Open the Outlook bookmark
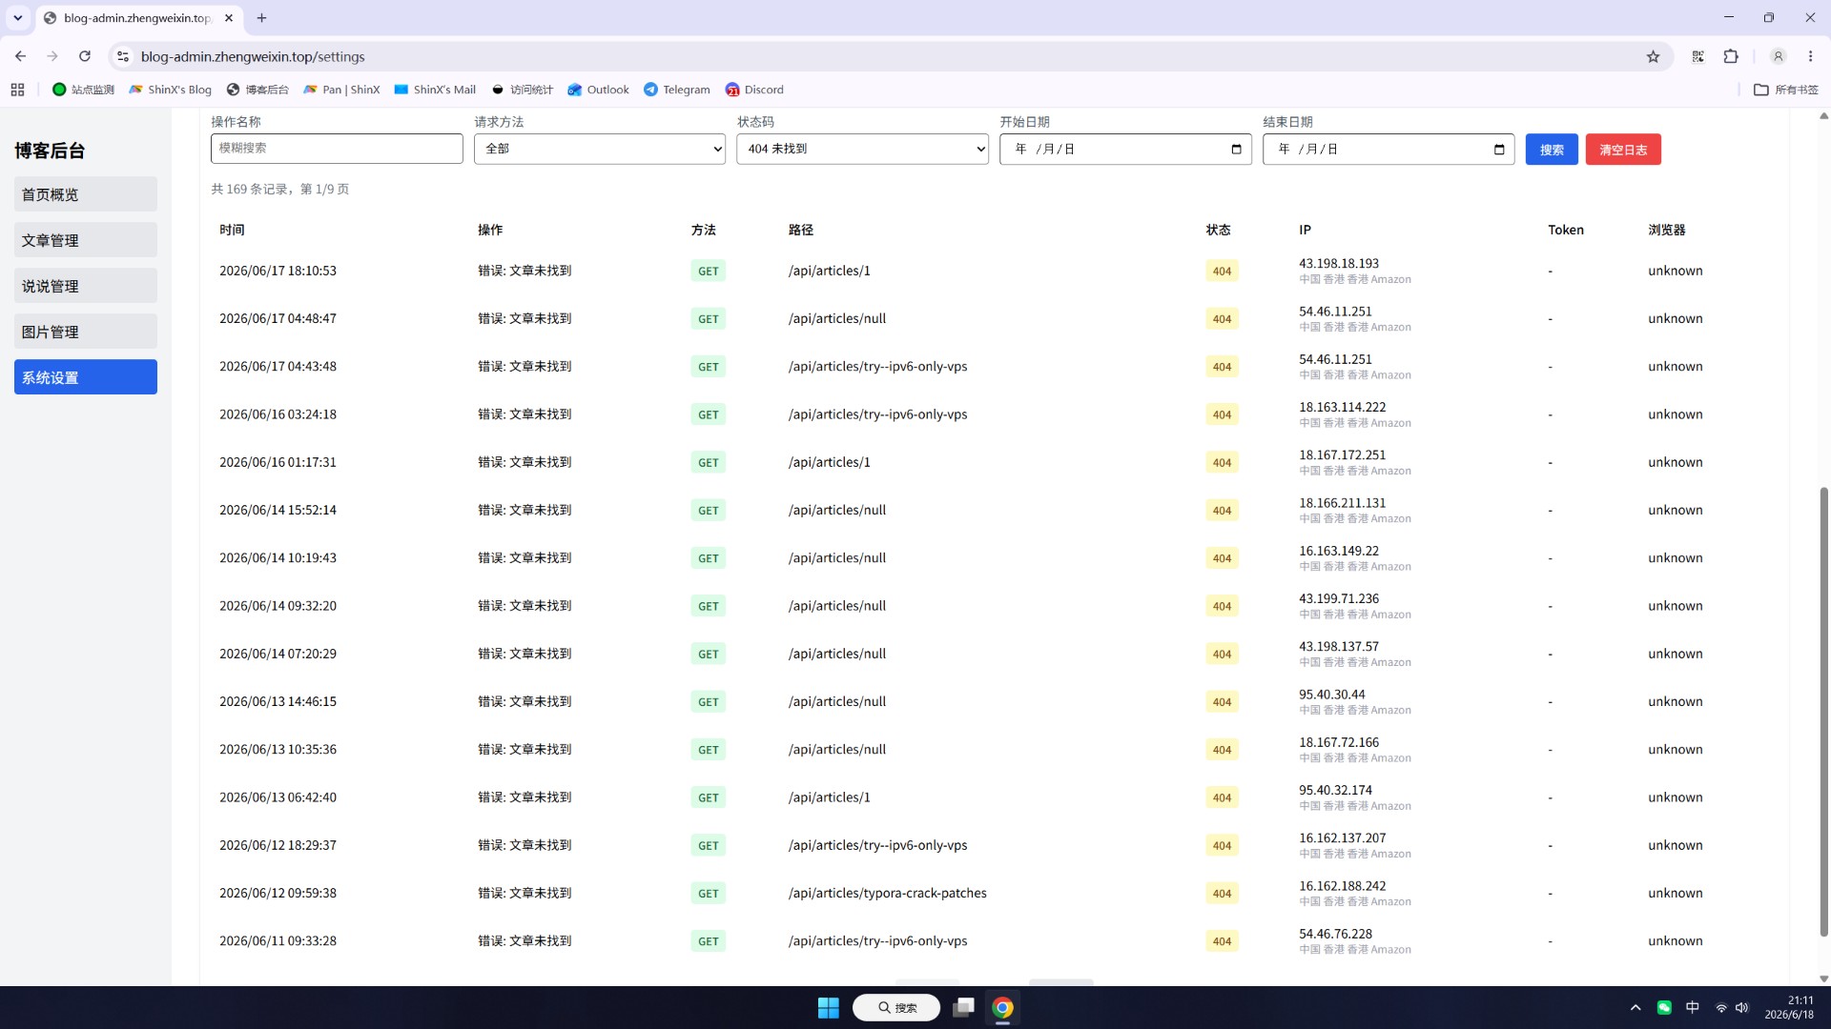Screen dimensions: 1831x1029 click(598, 90)
